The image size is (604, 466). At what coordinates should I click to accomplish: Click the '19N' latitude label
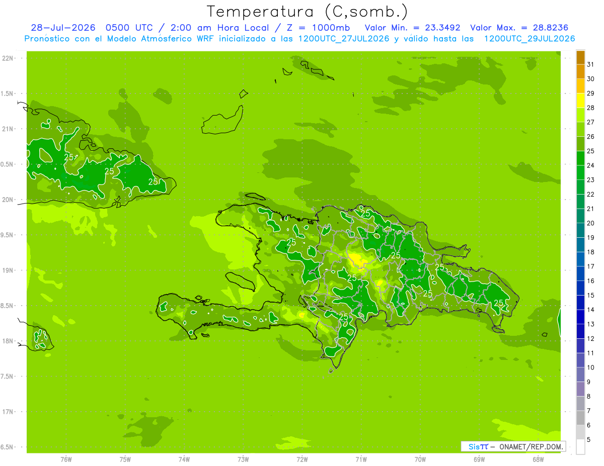coord(8,270)
